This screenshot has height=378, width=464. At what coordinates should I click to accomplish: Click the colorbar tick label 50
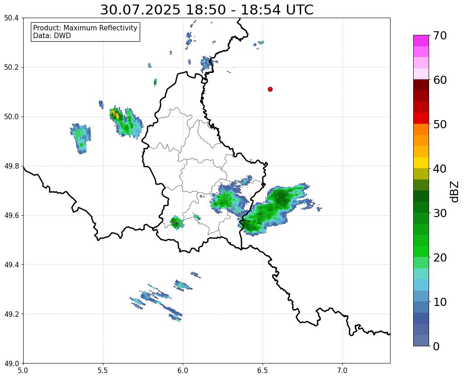click(x=440, y=124)
